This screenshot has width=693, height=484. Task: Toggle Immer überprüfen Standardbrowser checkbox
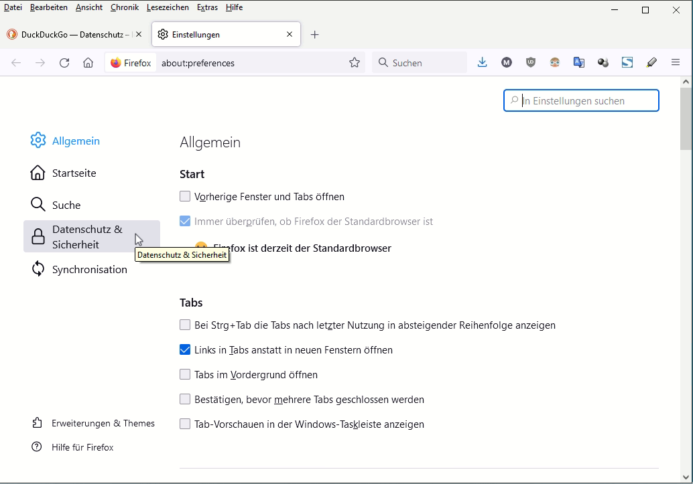[185, 221]
